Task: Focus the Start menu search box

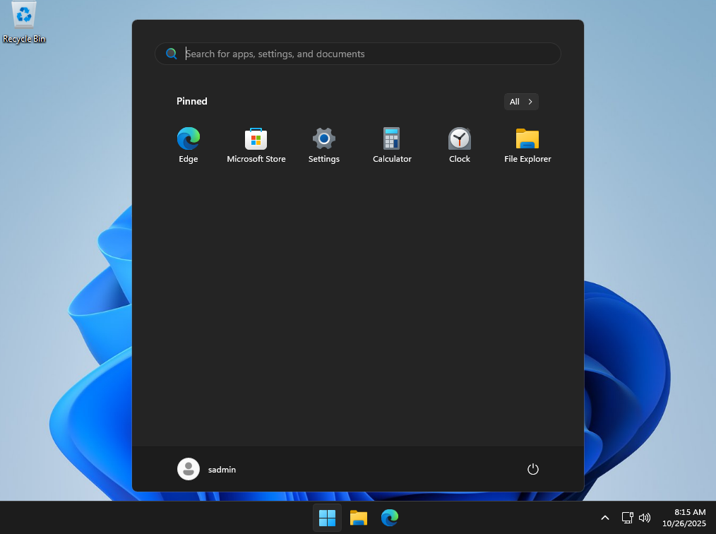Action: [x=367, y=54]
